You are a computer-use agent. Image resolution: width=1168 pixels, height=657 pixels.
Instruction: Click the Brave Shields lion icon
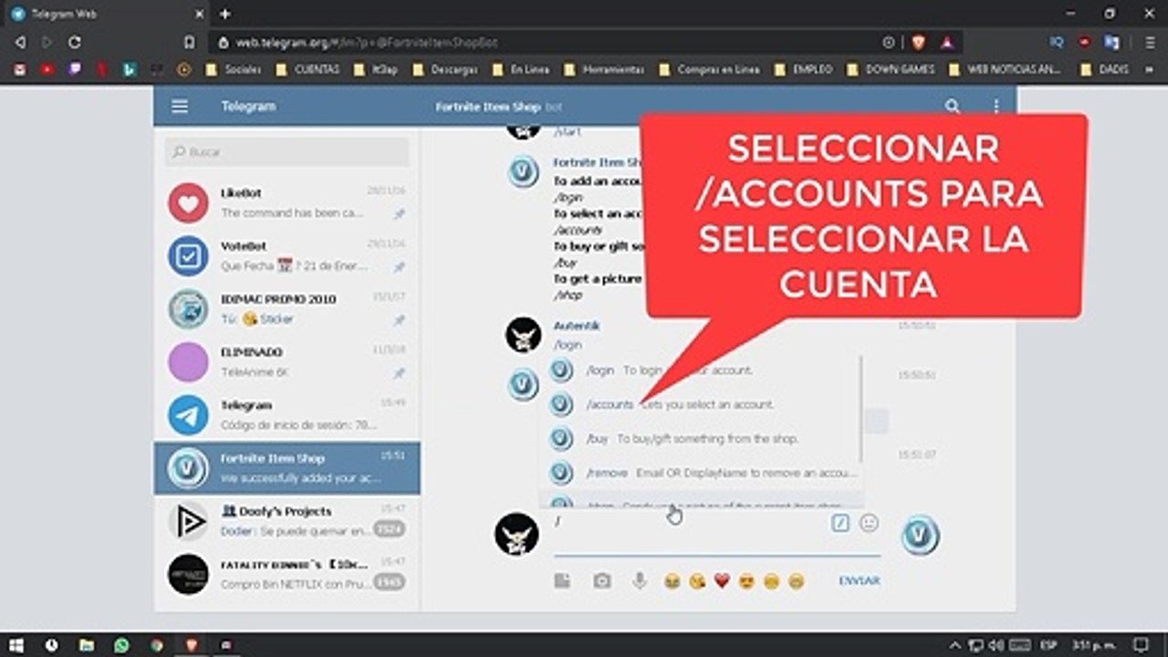(x=918, y=42)
